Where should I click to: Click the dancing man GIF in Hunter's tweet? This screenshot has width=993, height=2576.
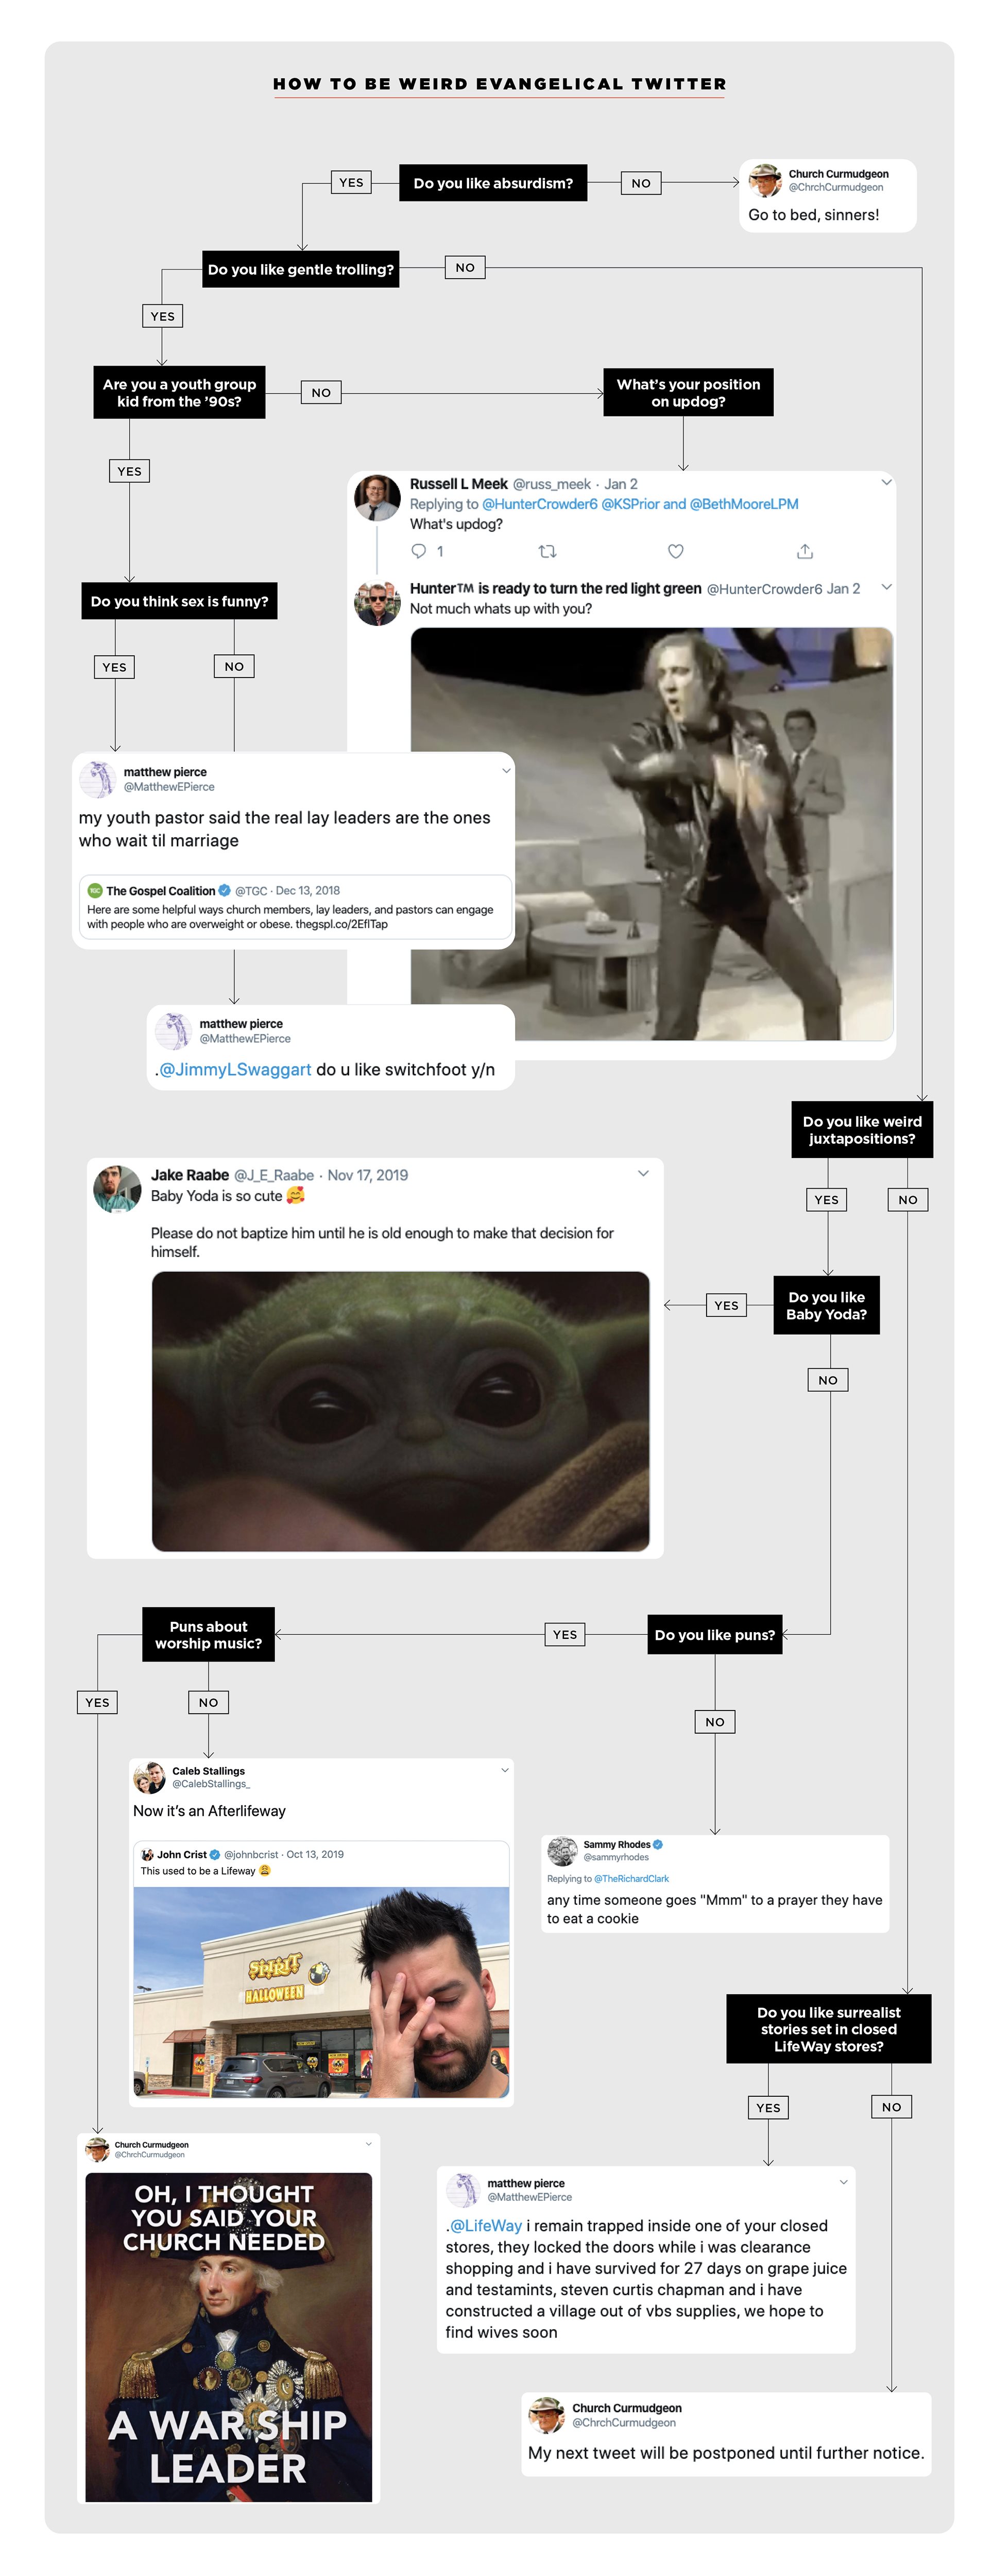click(x=652, y=834)
